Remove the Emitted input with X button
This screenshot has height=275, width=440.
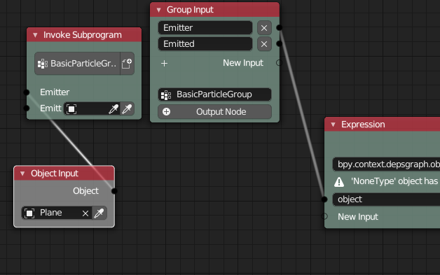coord(264,43)
